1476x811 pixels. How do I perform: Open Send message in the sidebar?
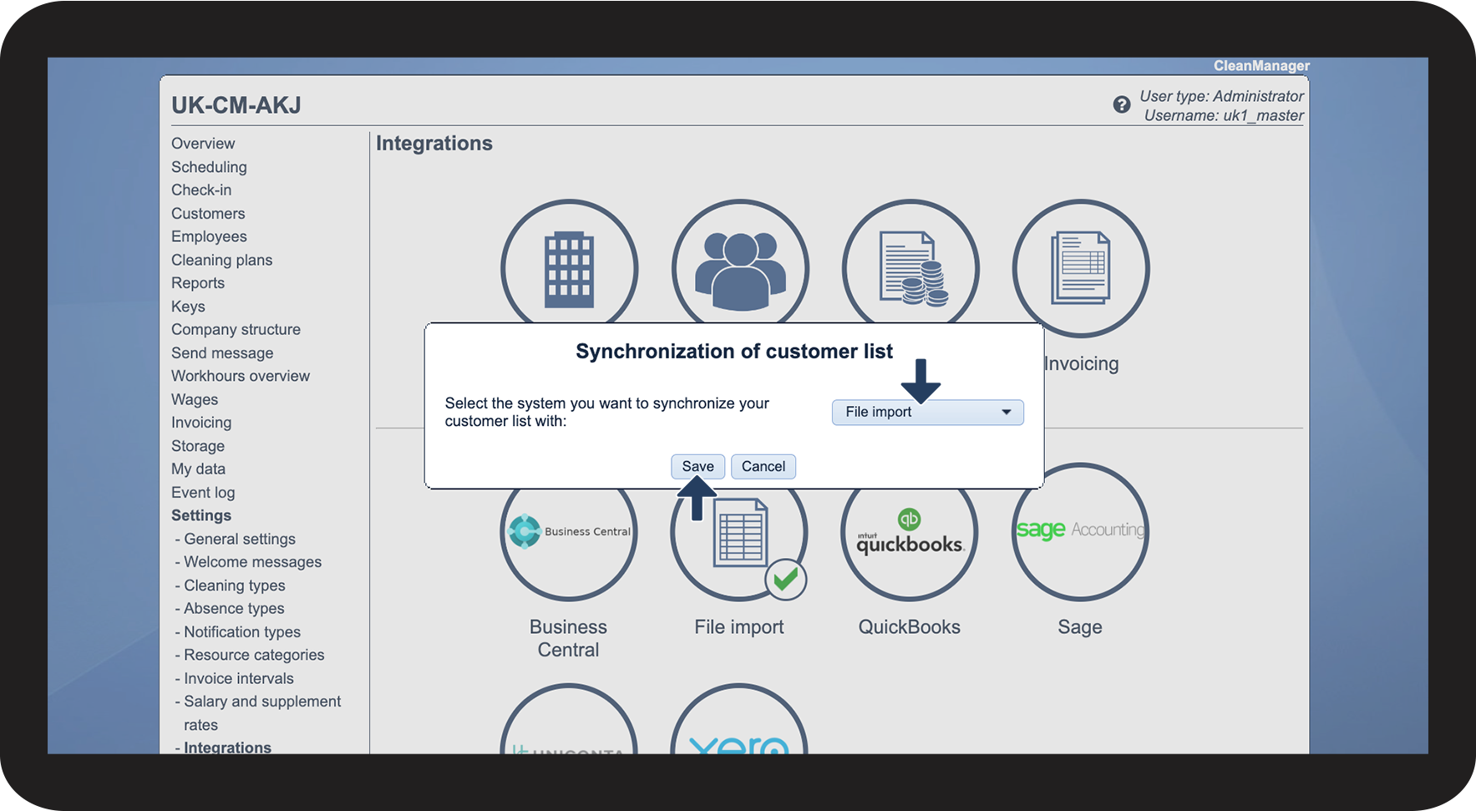click(x=222, y=352)
